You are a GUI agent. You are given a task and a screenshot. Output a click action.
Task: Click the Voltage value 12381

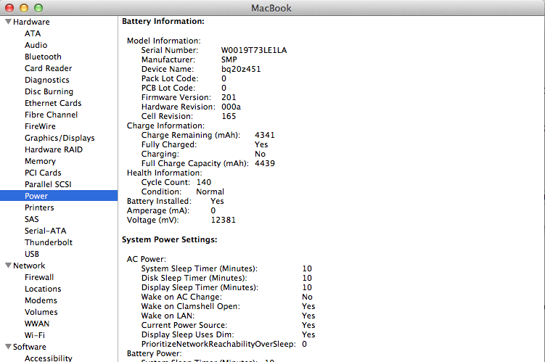pyautogui.click(x=223, y=220)
